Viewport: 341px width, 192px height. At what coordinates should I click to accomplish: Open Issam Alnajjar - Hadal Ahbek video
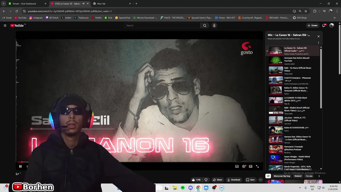[293, 159]
